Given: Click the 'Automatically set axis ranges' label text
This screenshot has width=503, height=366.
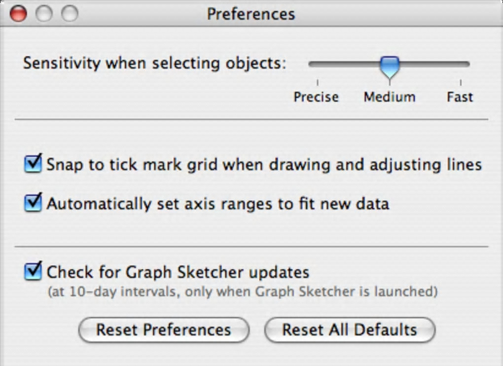Looking at the screenshot, I should coord(217,203).
